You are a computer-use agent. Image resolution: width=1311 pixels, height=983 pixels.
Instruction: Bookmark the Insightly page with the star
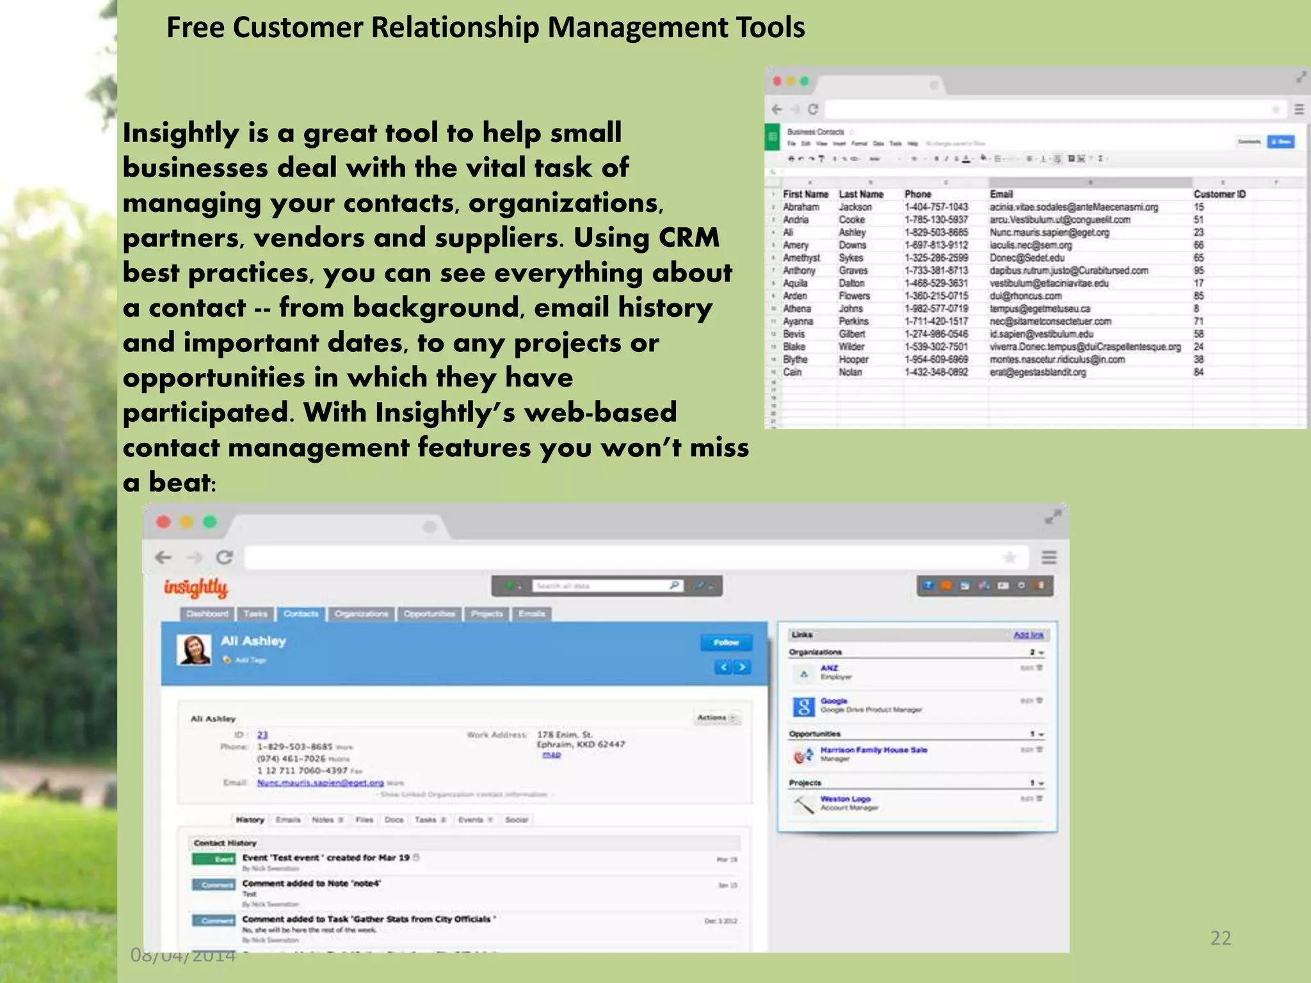coord(1010,557)
